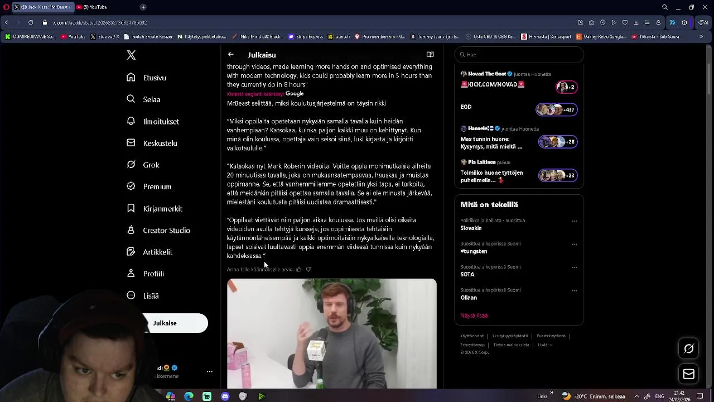Open the Ollaan trending topic
The height and width of the screenshot is (402, 714).
click(x=469, y=298)
